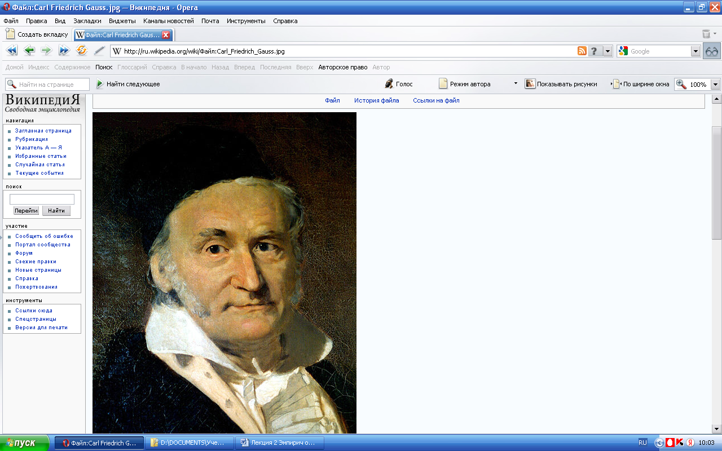Open the search engine dropdown arrow

point(695,51)
